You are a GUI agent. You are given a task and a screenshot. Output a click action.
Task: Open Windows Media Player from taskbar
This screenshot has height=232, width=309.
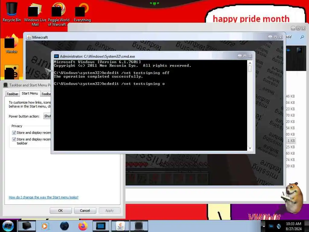[x=45, y=226]
